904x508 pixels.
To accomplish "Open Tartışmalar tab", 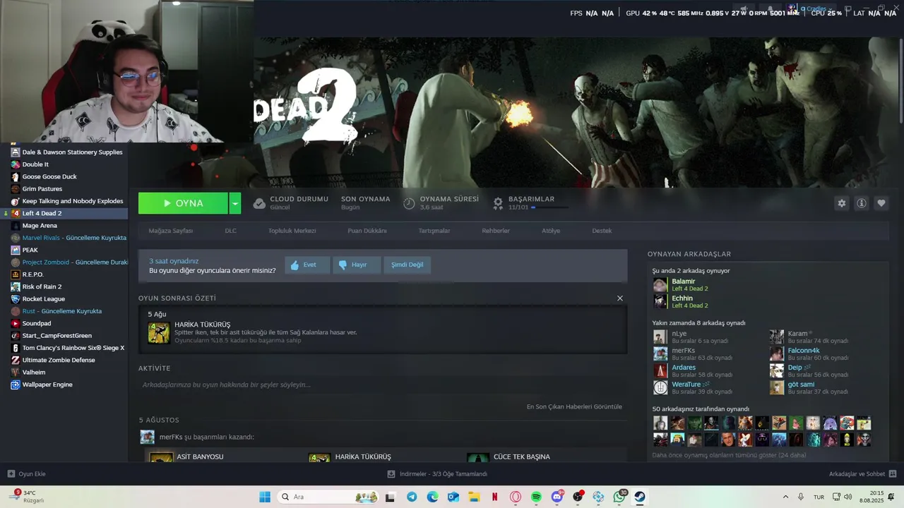I will coord(434,231).
